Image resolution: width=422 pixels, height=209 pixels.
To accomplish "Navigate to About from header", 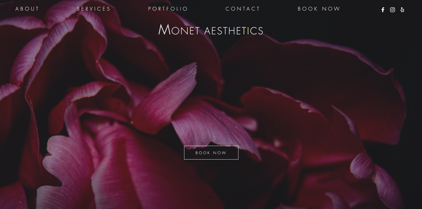I will click(x=27, y=9).
